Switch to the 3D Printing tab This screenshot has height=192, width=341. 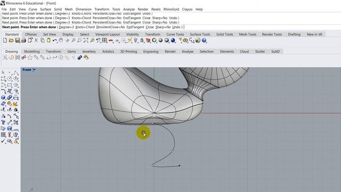(128, 52)
